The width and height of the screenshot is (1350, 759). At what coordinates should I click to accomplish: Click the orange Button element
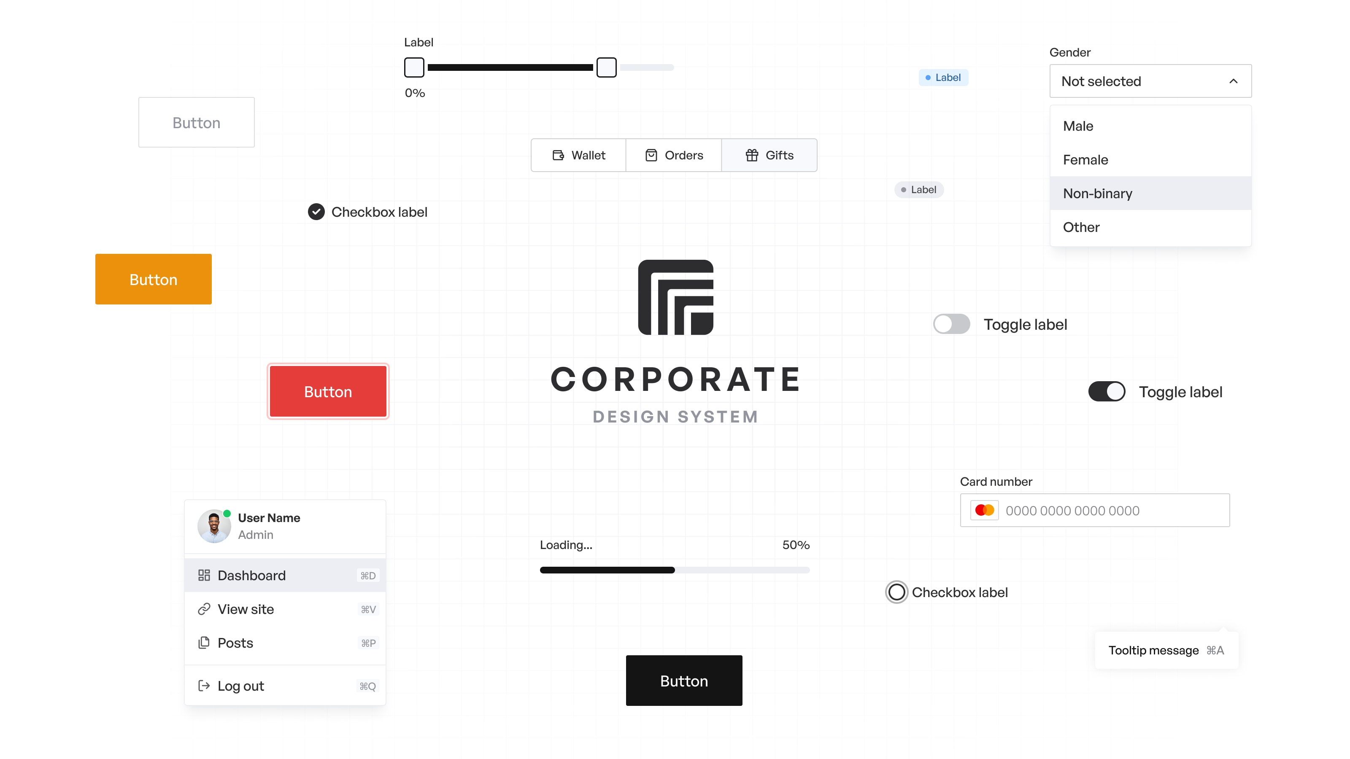click(x=153, y=279)
